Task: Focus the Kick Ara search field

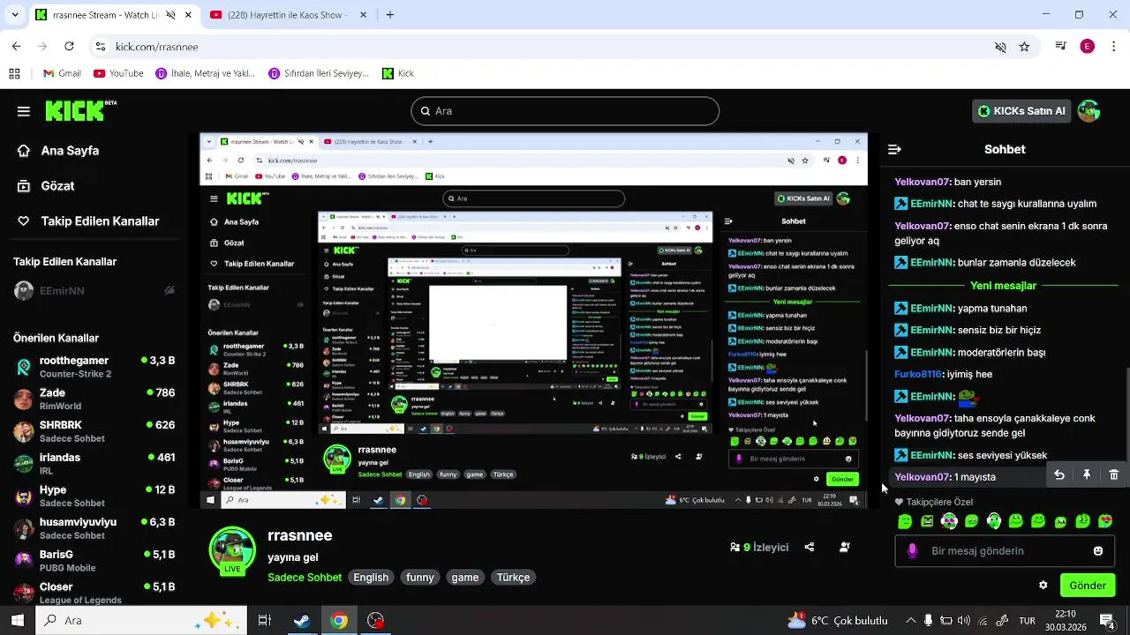Action: pos(565,111)
